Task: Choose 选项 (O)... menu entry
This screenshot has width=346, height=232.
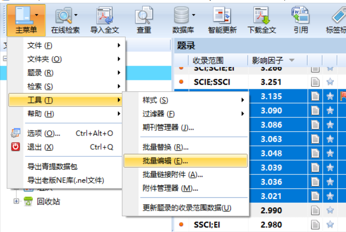Action: [x=65, y=133]
